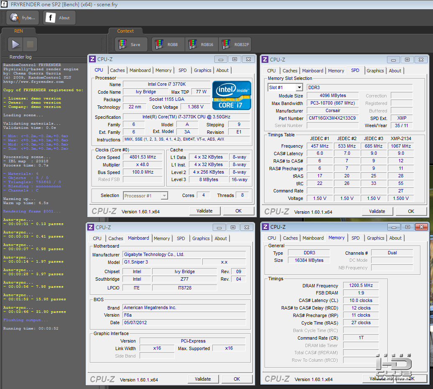Click the Socket 1155 LGA package field

pyautogui.click(x=167, y=99)
